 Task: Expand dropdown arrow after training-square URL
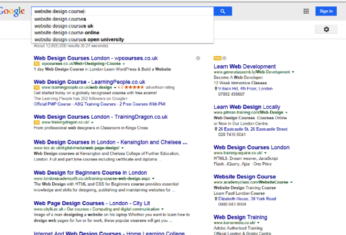266,153
